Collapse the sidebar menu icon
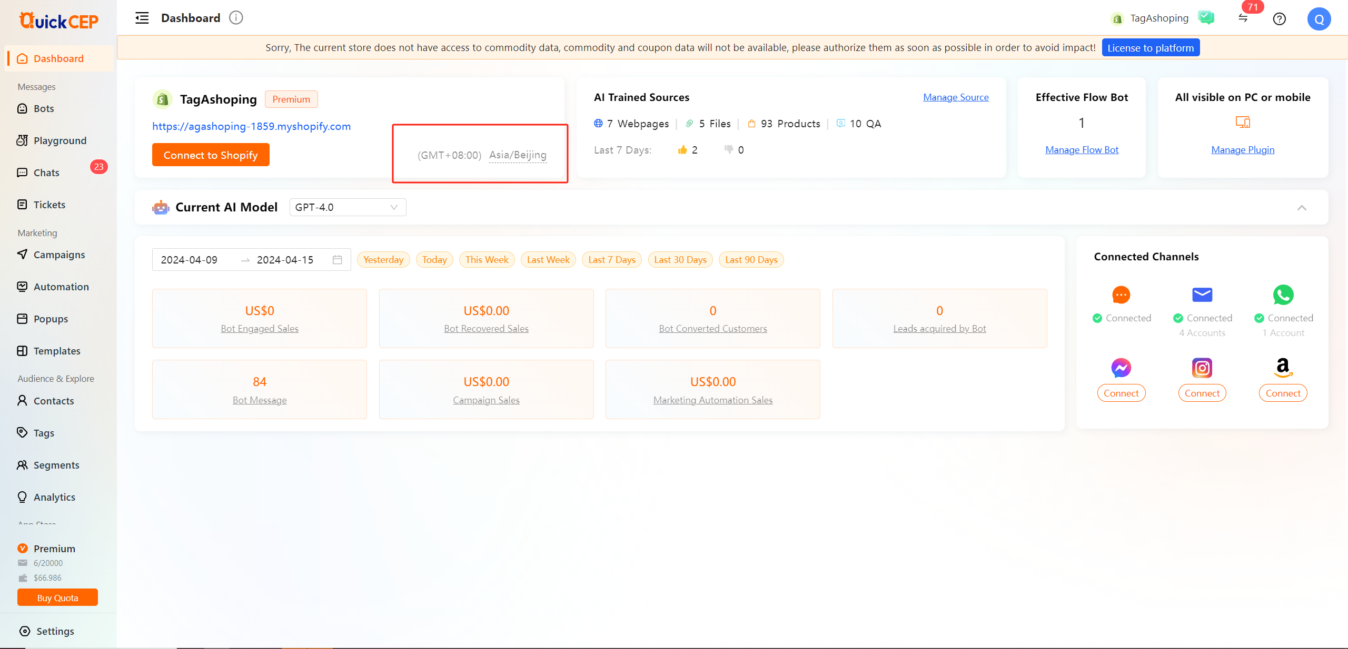The width and height of the screenshot is (1348, 649). (142, 18)
